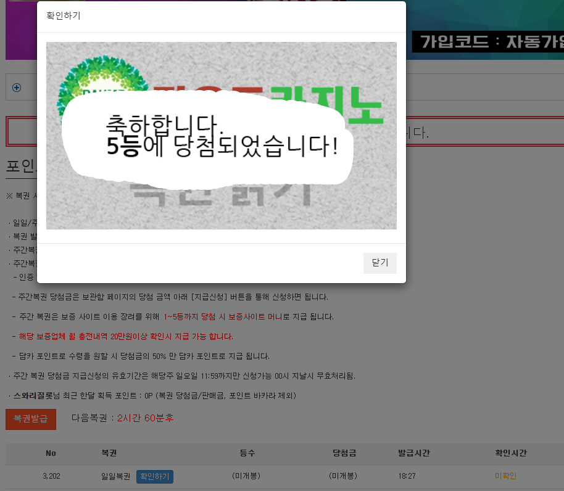Click next-ticket timer 2시간 60분후
Screen dimensions: 564x491
point(145,418)
